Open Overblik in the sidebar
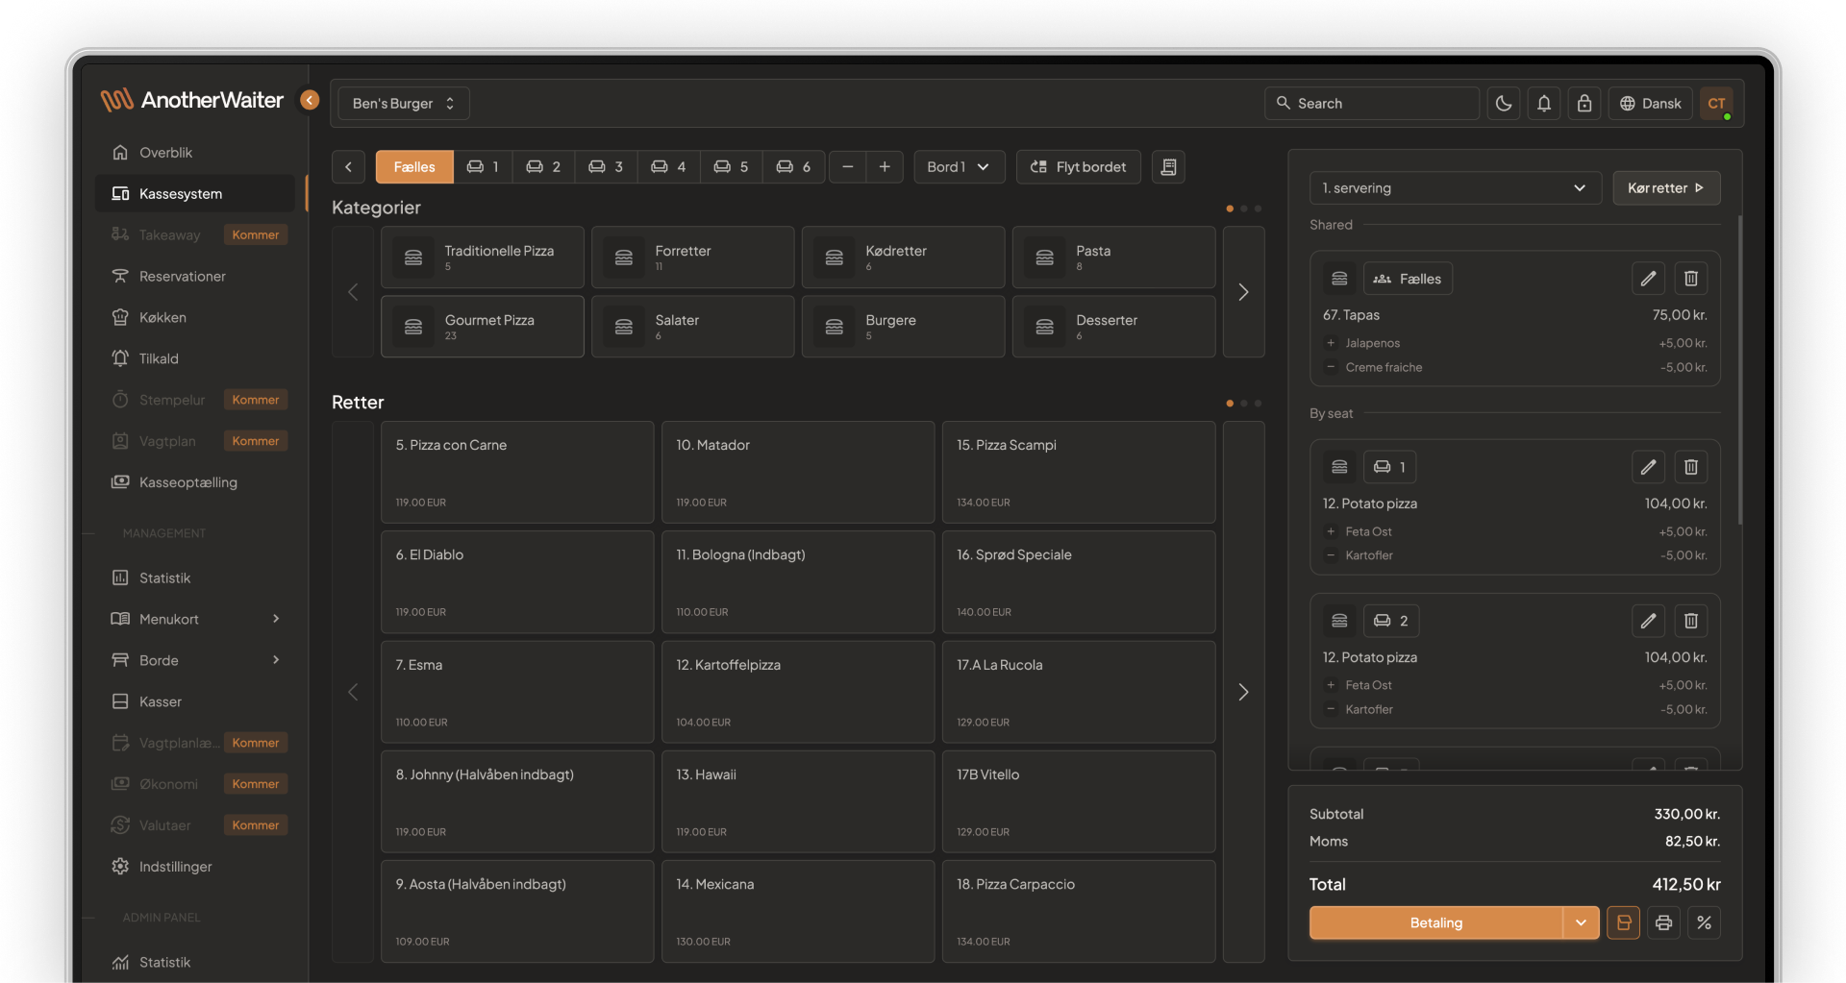The image size is (1846, 983). (x=194, y=153)
